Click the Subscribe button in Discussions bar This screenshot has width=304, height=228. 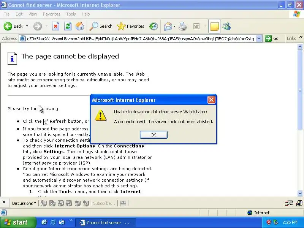(104, 203)
